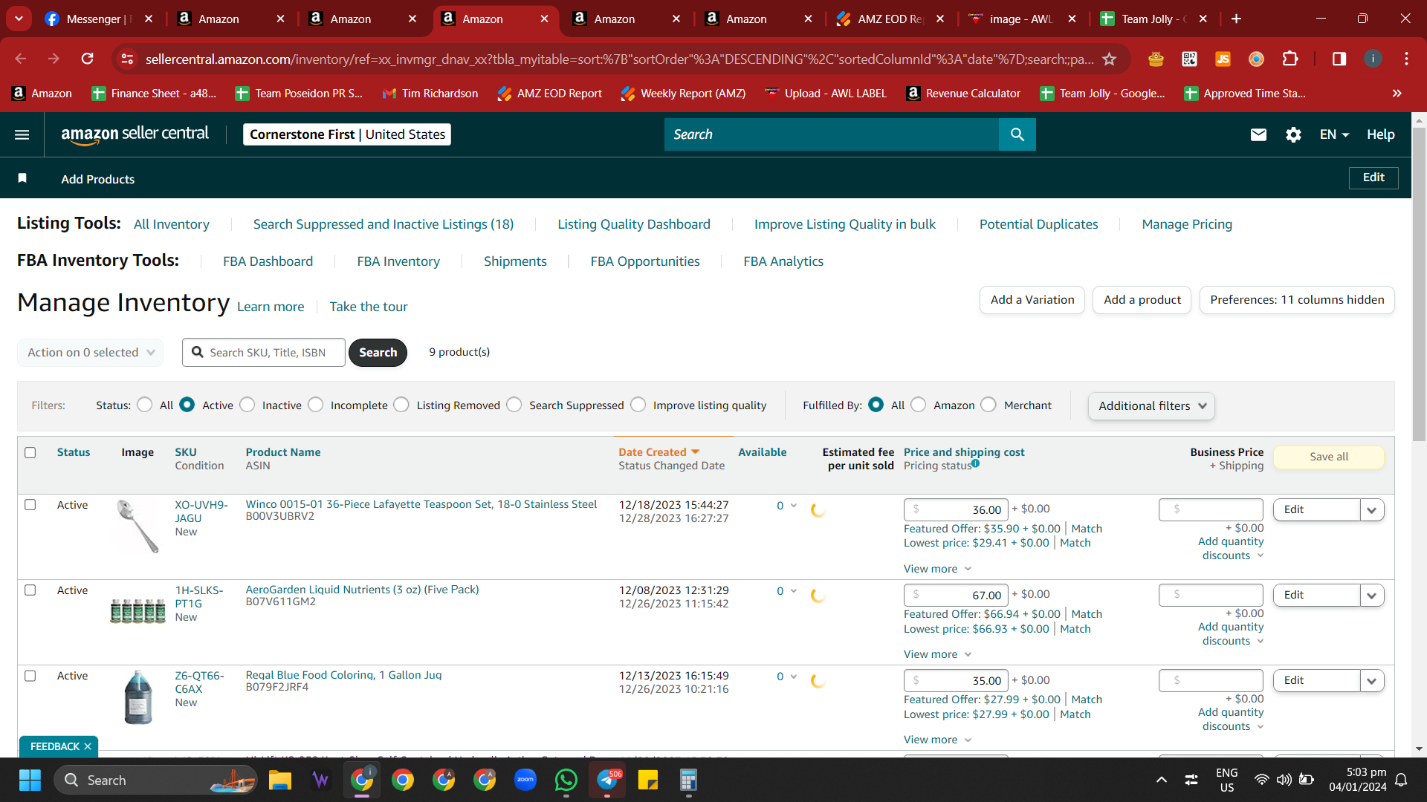Toggle the browser side panel icon
Viewport: 1427px width, 802px height.
[1339, 59]
